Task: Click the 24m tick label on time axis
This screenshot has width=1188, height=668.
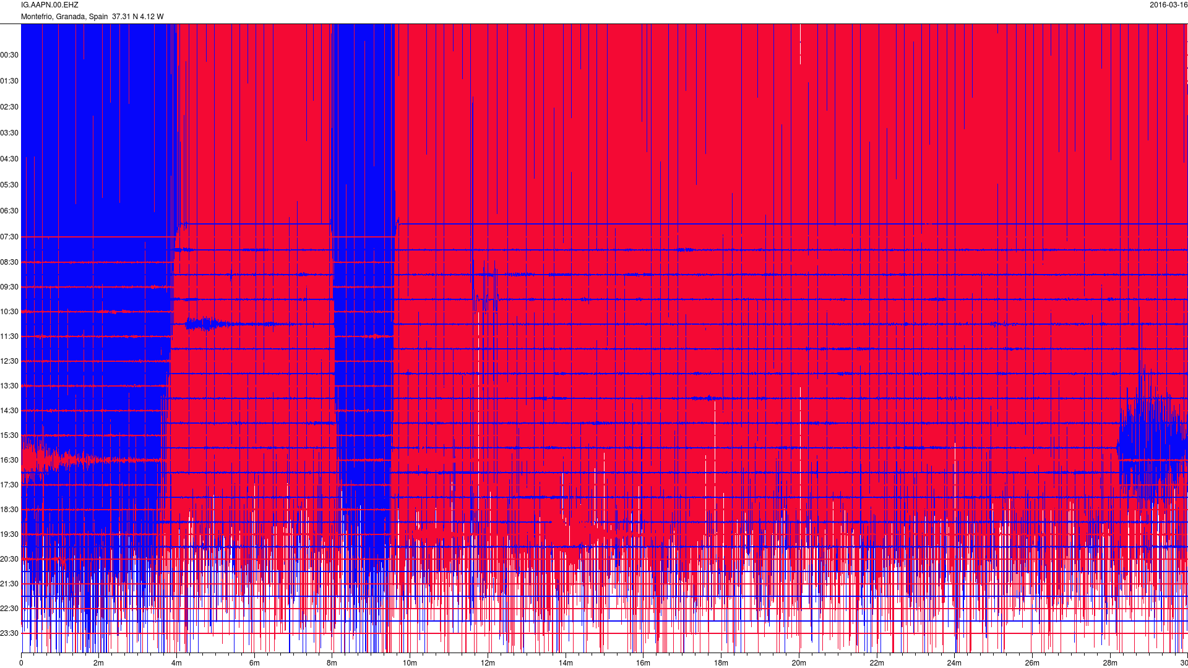Action: click(x=954, y=663)
